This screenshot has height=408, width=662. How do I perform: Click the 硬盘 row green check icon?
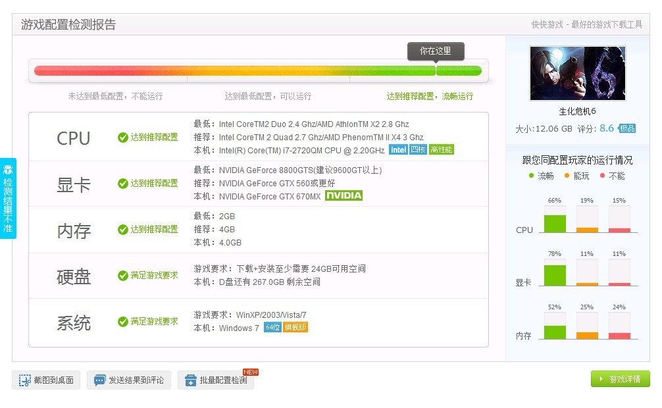coord(123,276)
